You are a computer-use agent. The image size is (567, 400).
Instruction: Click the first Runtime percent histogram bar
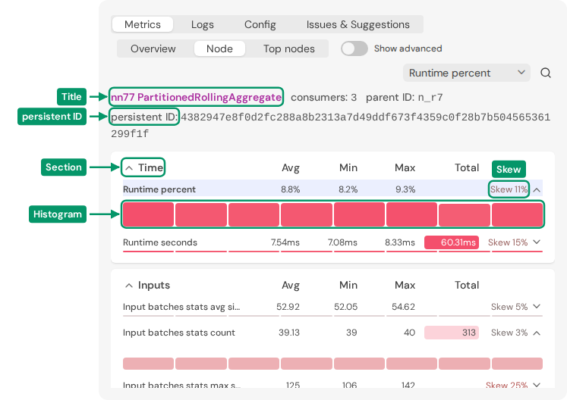[x=148, y=214]
